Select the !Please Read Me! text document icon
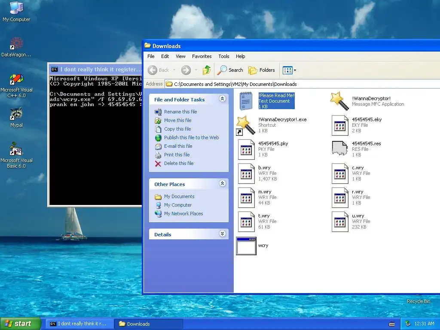440x330 pixels. point(246,101)
